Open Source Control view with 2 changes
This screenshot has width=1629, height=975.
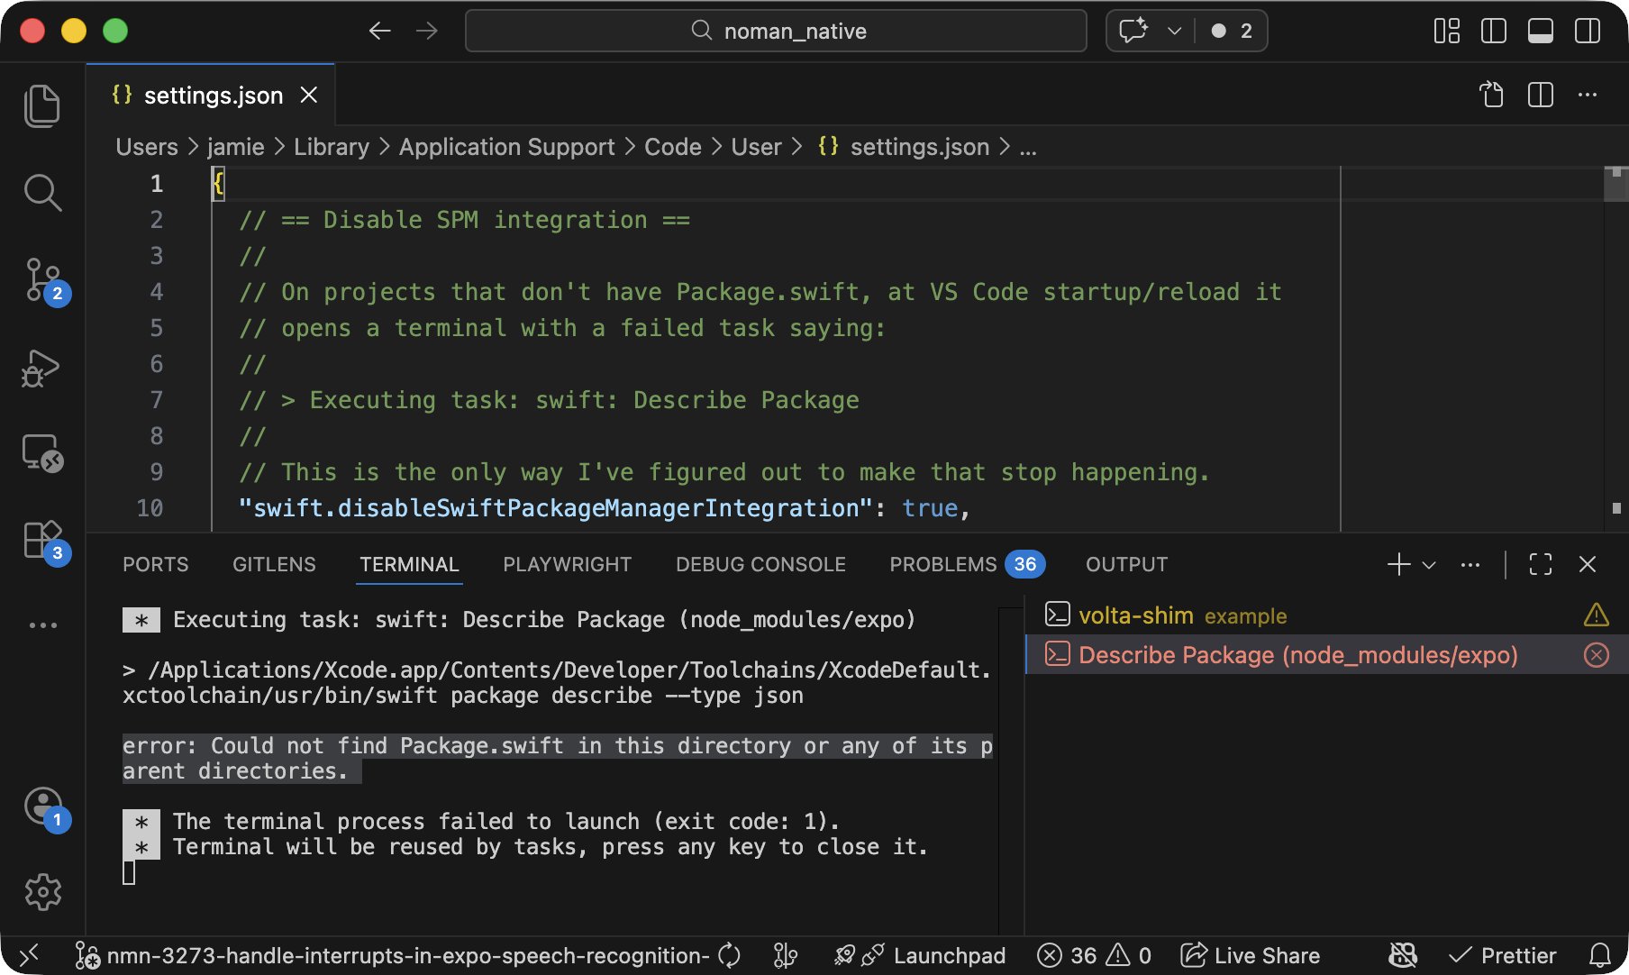pyautogui.click(x=42, y=279)
